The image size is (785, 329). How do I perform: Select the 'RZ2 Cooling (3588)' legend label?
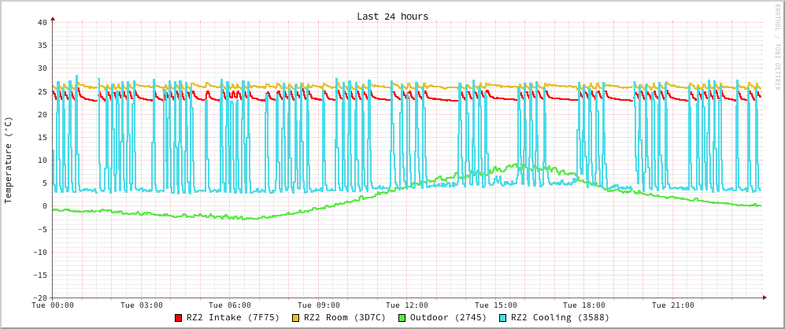tap(561, 317)
